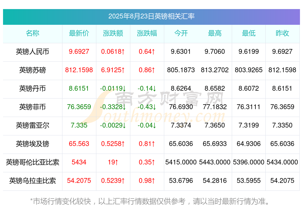Click high value 54.2816
The width and height of the screenshot is (303, 211).
[x=215, y=181]
